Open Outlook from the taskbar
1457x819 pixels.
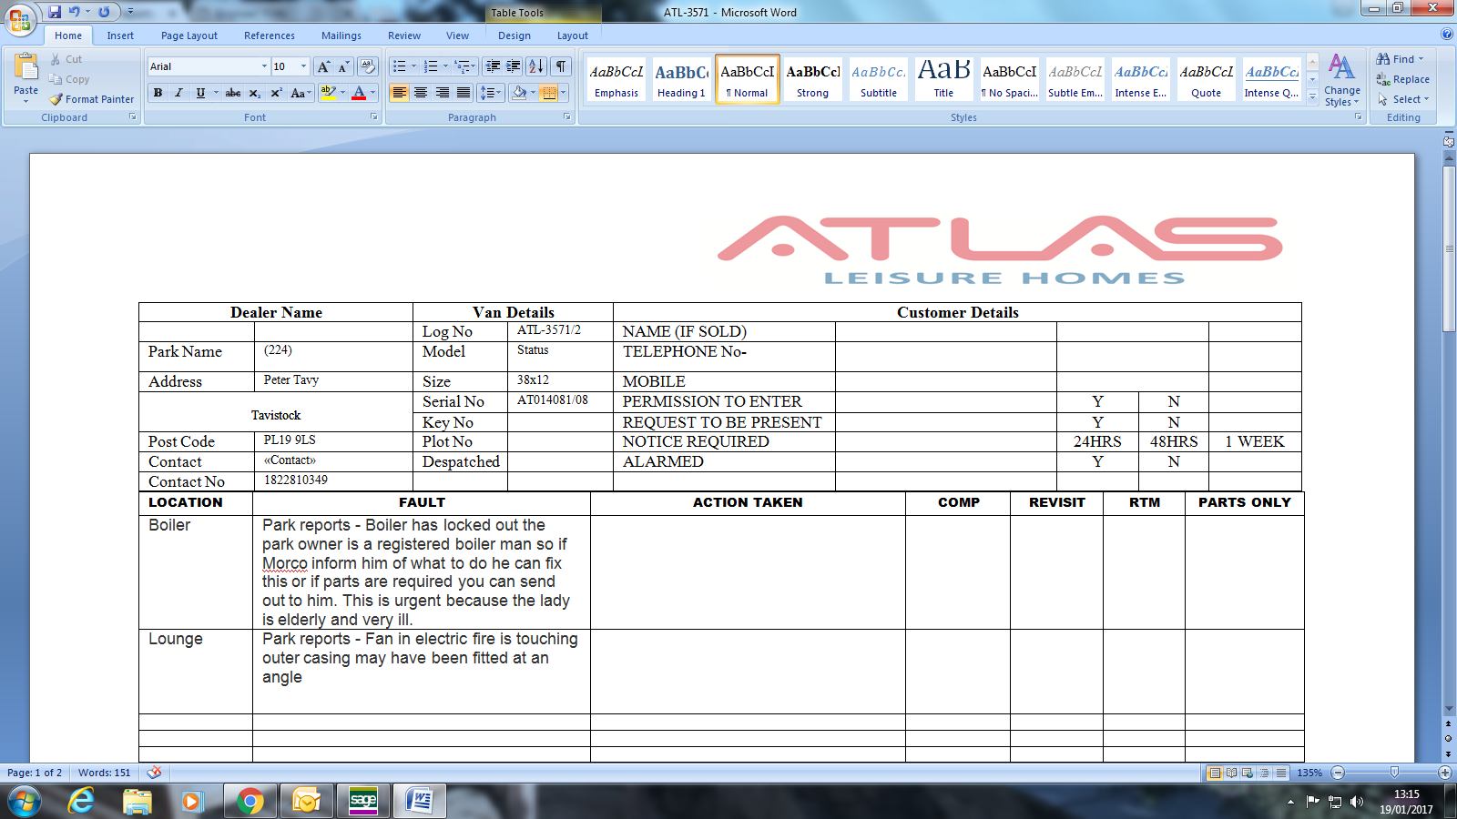coord(306,801)
